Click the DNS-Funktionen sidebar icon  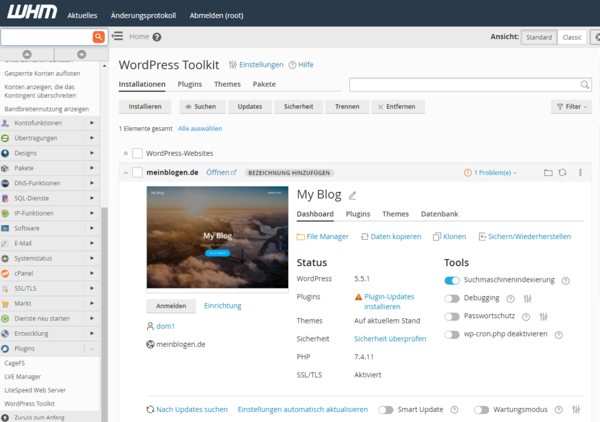tap(5, 183)
